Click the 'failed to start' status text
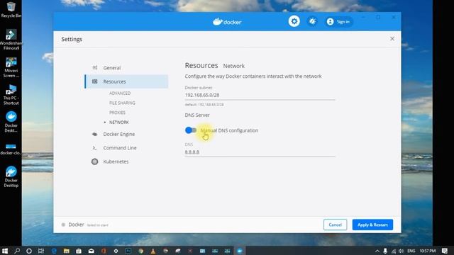Screen dimensions: 454x255 (98, 225)
